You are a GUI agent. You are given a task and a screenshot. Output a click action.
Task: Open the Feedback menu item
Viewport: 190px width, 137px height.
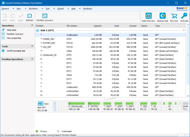click(87, 9)
